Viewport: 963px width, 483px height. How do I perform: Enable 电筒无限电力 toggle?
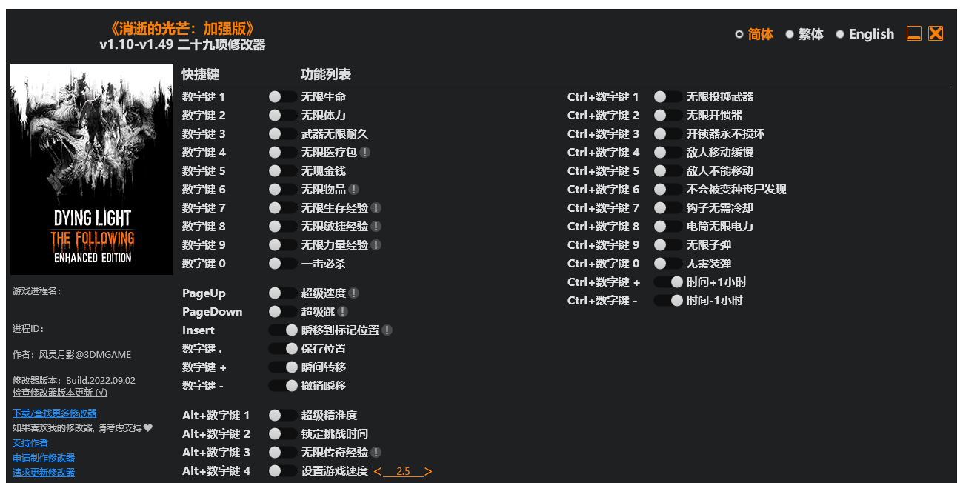coord(668,227)
